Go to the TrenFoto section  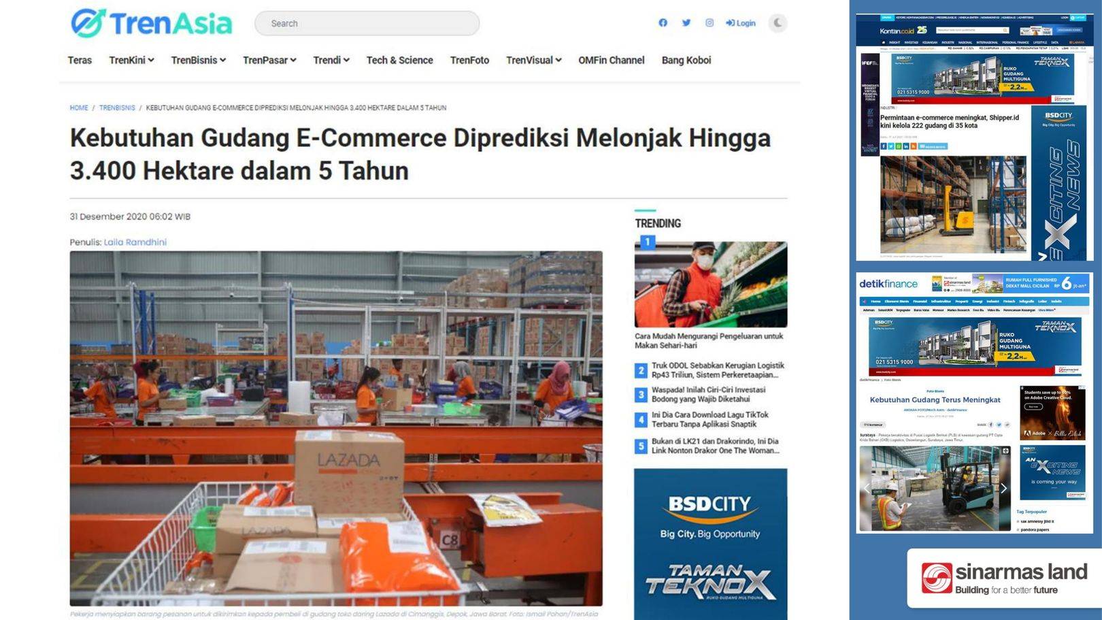pyautogui.click(x=469, y=60)
